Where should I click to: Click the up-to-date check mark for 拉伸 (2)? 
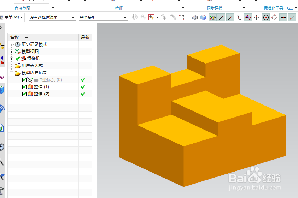83,94
